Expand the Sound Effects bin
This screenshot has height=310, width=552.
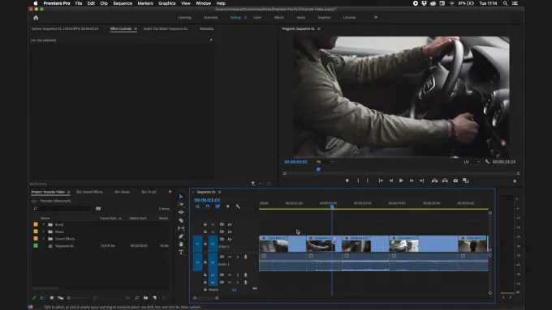point(44,239)
